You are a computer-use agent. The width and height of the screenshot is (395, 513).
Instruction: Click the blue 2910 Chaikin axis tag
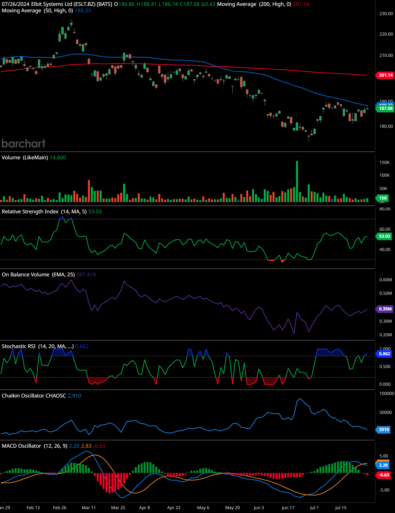click(x=383, y=430)
